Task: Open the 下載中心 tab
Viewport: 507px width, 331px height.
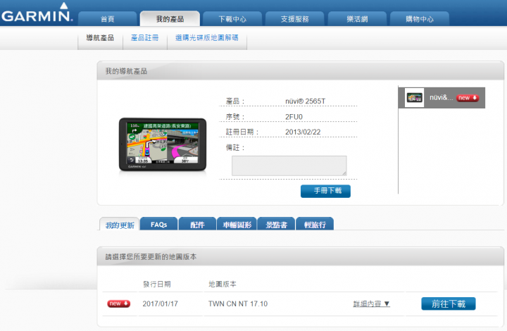Action: pyautogui.click(x=232, y=19)
